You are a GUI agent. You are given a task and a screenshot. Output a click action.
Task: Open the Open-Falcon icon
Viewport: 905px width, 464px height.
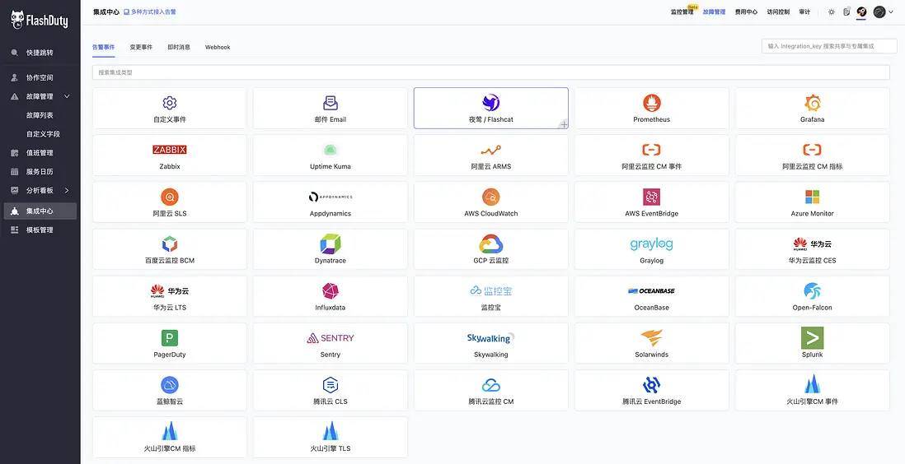(x=812, y=291)
